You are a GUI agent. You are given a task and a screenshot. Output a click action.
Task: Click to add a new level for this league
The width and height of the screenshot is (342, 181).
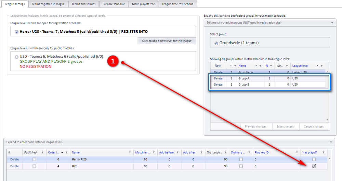(167, 41)
